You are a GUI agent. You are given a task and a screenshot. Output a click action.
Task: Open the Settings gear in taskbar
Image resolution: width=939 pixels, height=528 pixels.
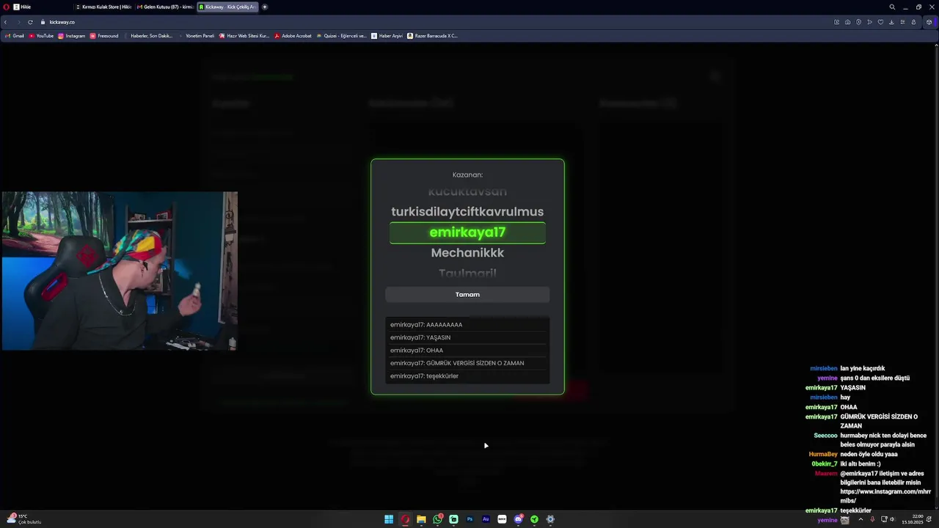pos(550,519)
